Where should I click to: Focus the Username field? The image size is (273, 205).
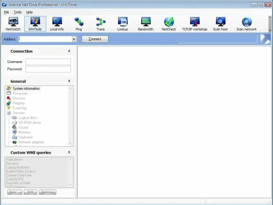(x=48, y=62)
